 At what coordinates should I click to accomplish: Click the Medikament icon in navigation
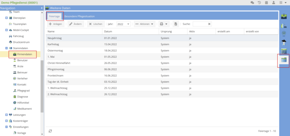(x=15, y=109)
